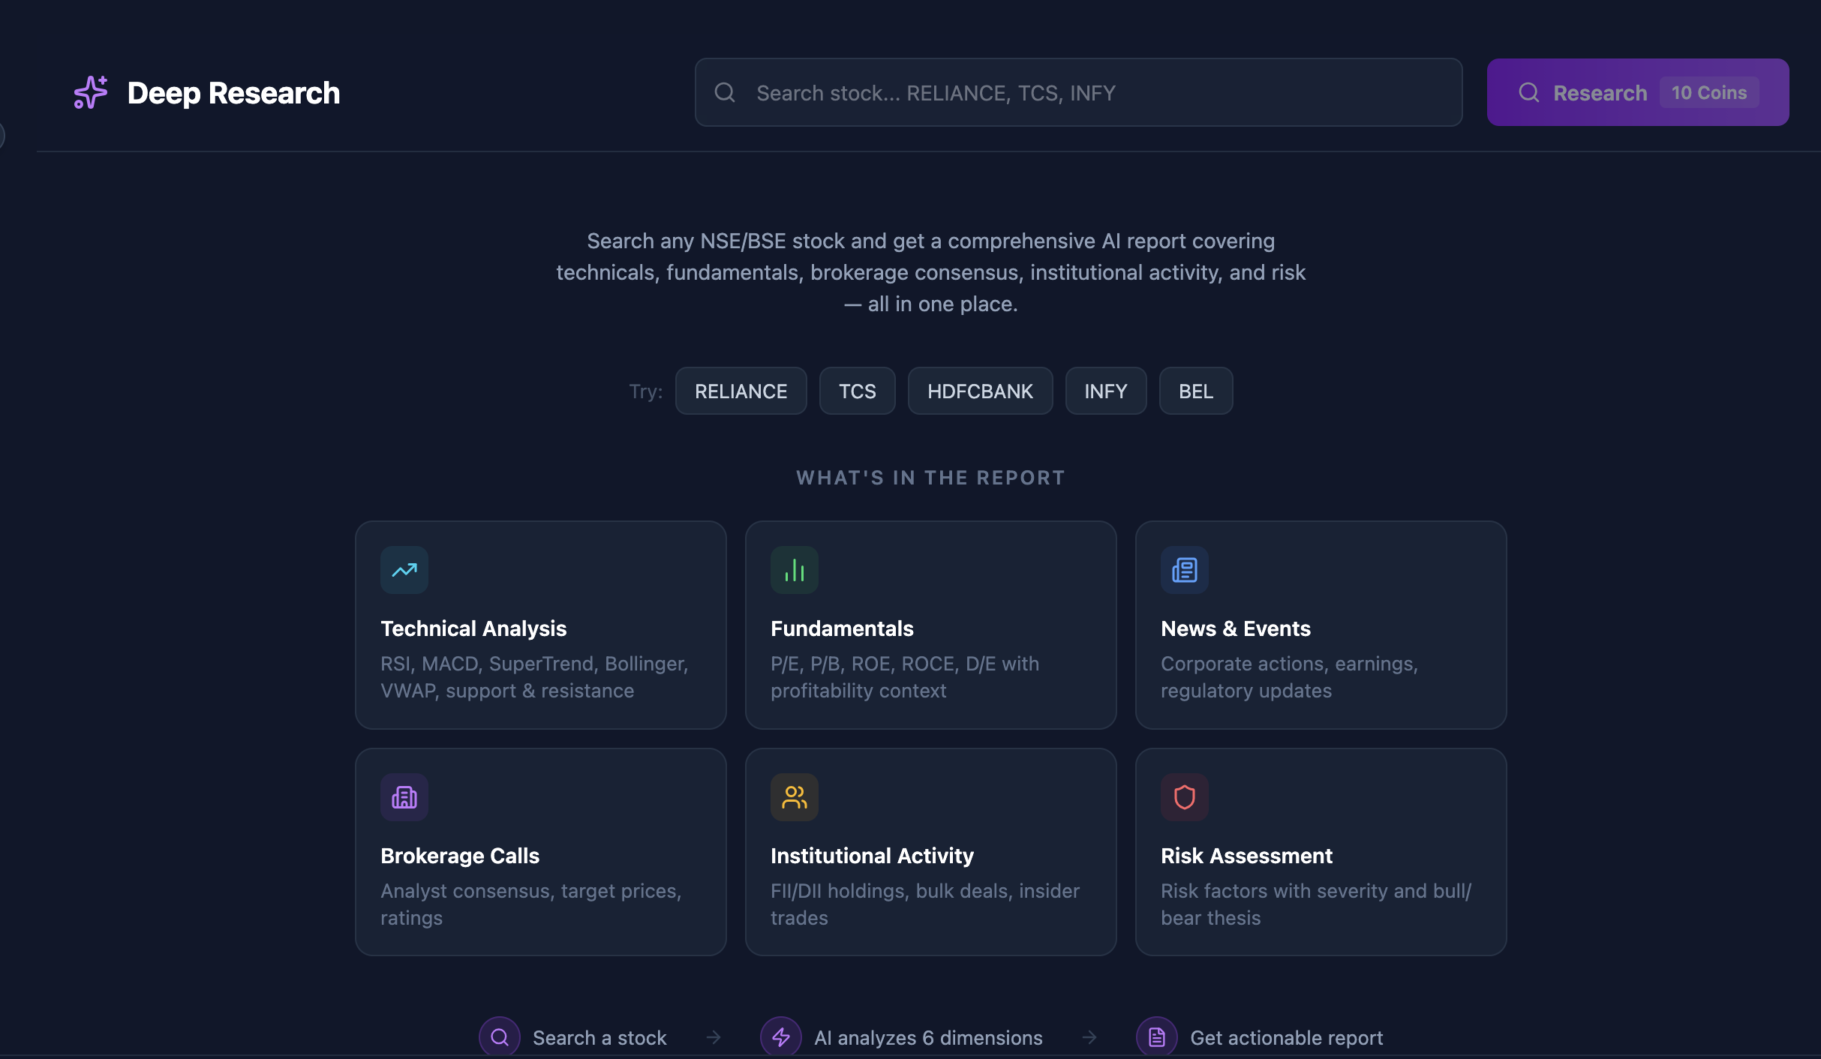Select the Institutional Activity people icon
The width and height of the screenshot is (1821, 1059).
794,797
